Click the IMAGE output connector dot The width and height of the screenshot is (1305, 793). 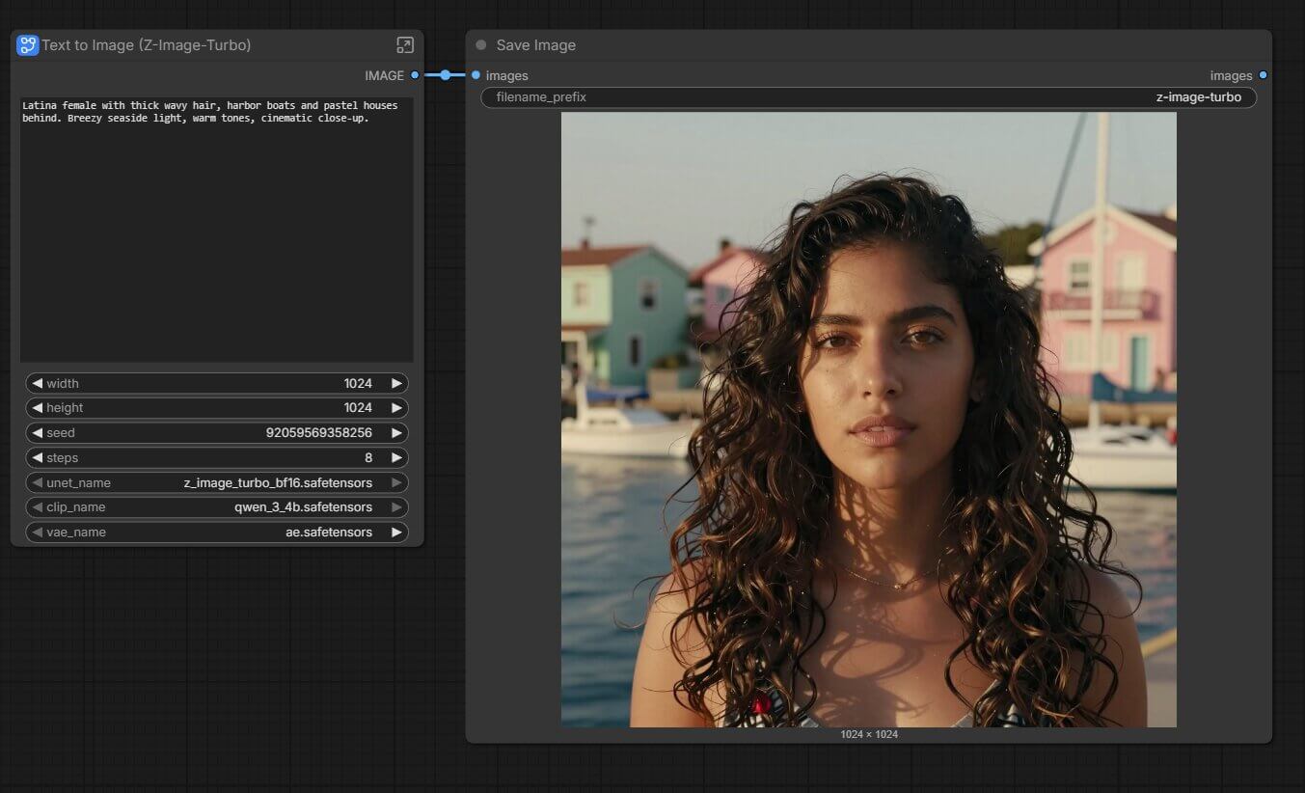coord(415,75)
